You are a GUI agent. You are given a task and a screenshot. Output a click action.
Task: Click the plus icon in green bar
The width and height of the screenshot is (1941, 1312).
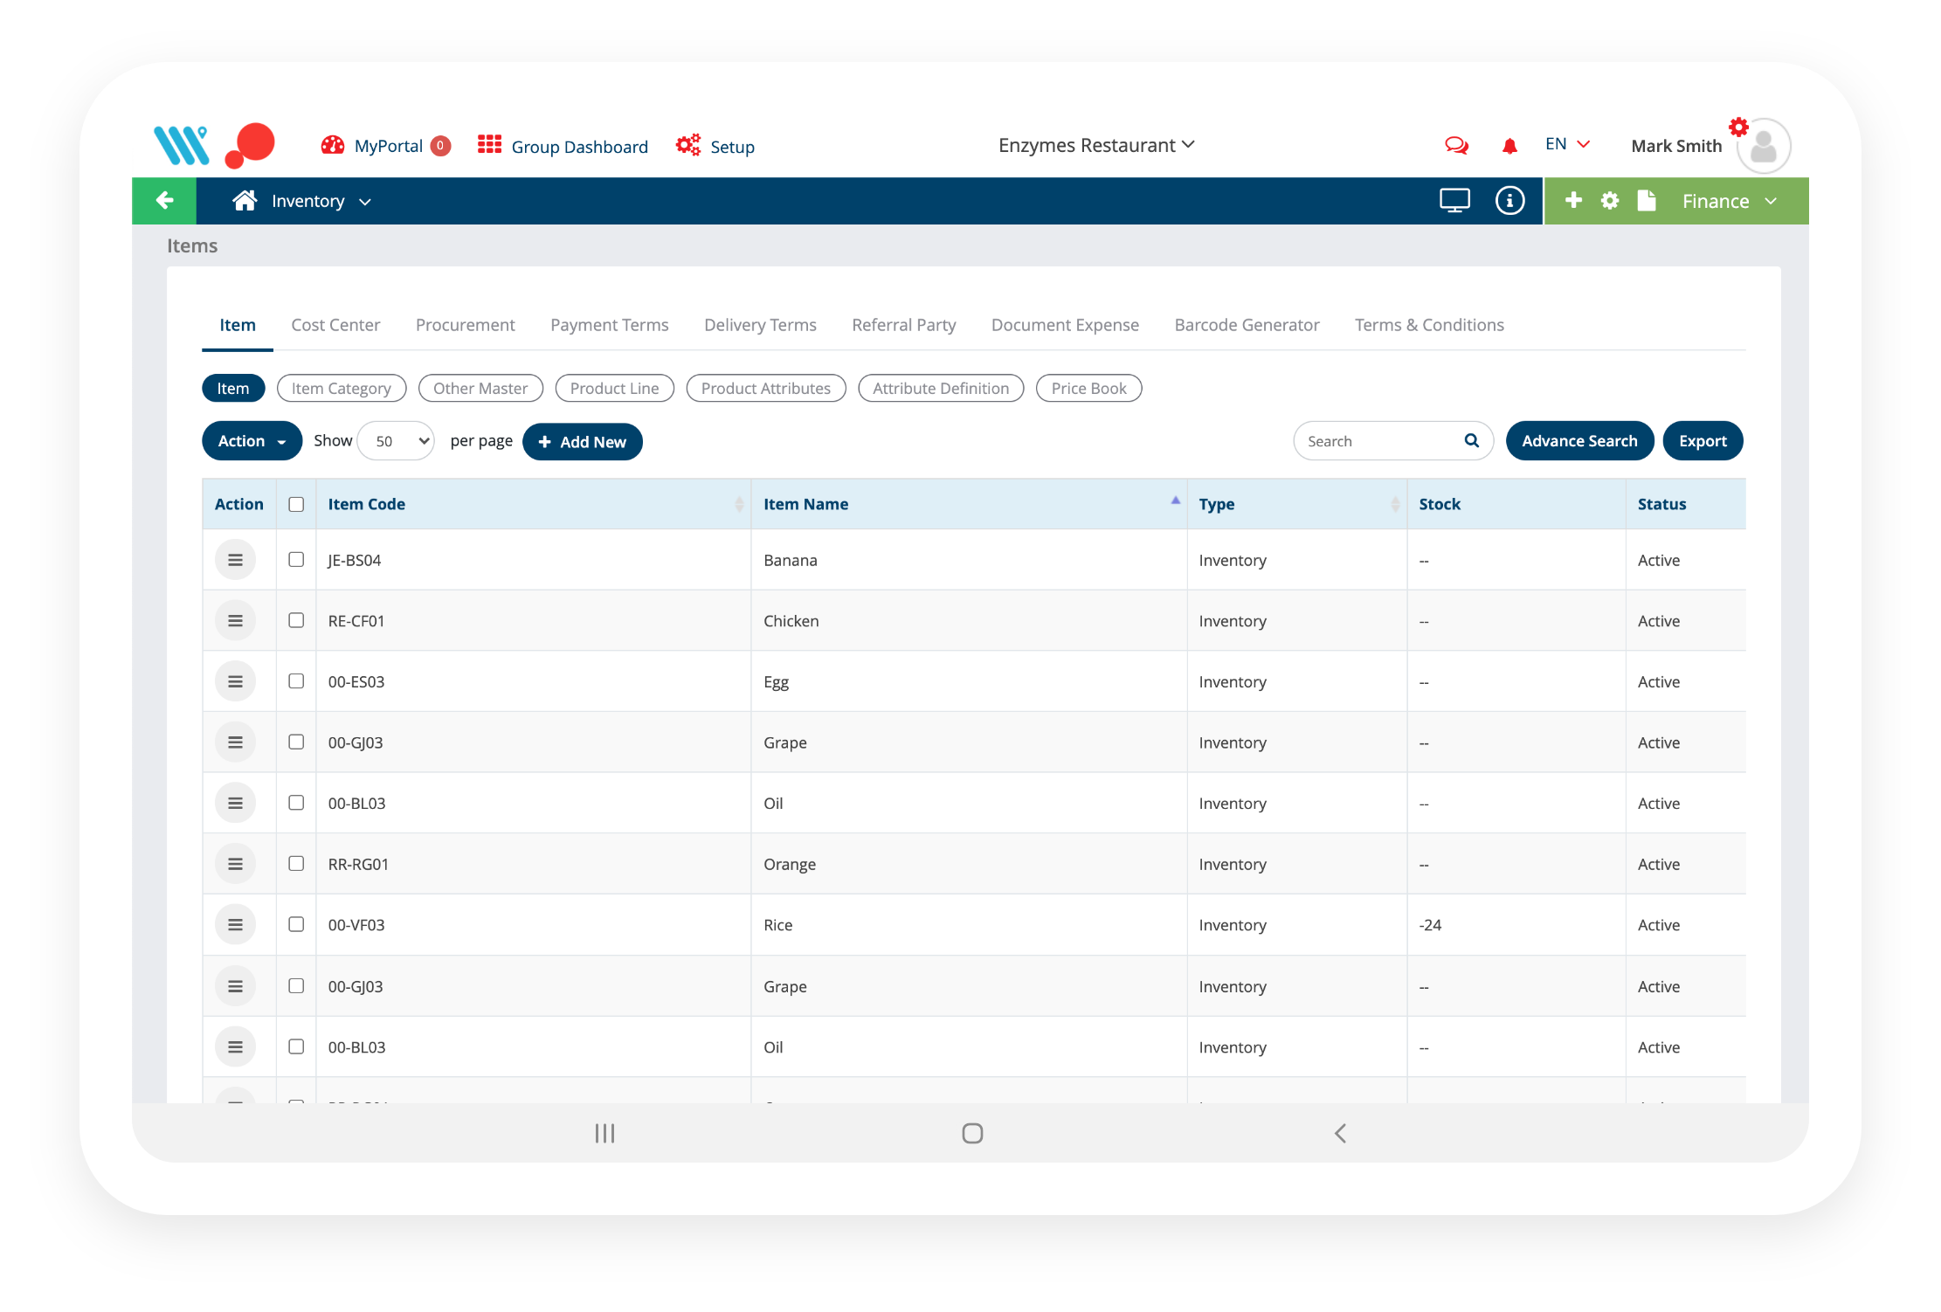(x=1573, y=201)
